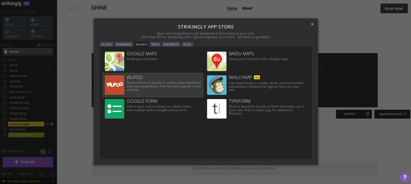Select the Why choose us? section

pos(20,92)
